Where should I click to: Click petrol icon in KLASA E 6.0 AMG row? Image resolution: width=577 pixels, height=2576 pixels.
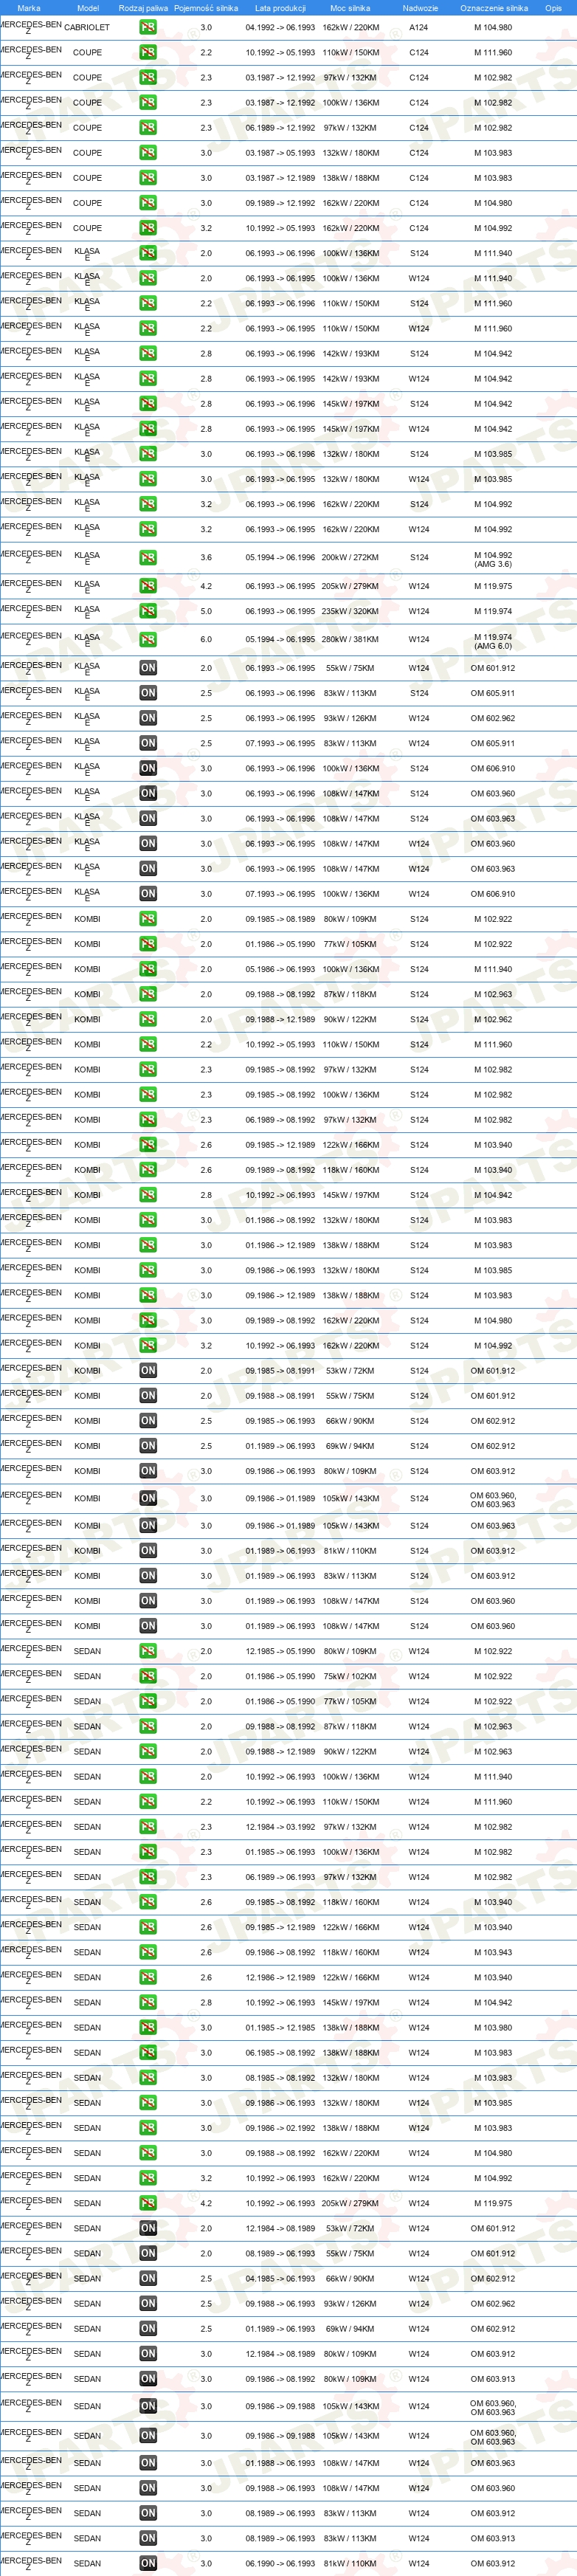tap(148, 640)
